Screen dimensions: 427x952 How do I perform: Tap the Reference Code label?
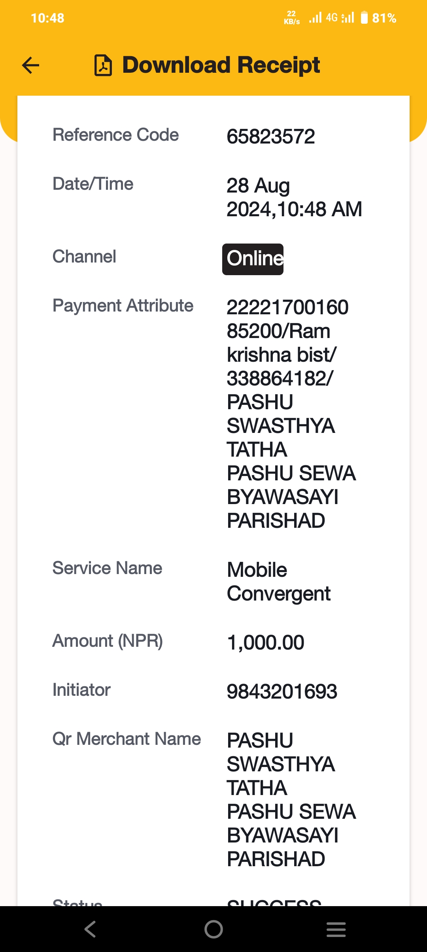(115, 135)
